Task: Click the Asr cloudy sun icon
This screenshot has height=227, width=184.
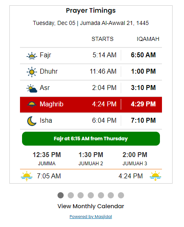Action: [32, 88]
